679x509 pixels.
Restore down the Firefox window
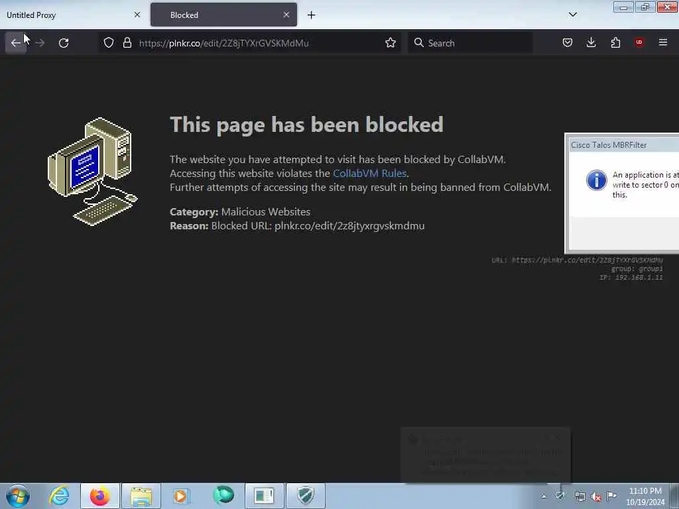click(x=645, y=7)
